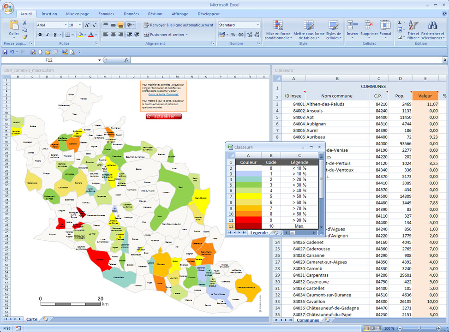
Task: Click the increase indent icon
Action: coord(137,35)
